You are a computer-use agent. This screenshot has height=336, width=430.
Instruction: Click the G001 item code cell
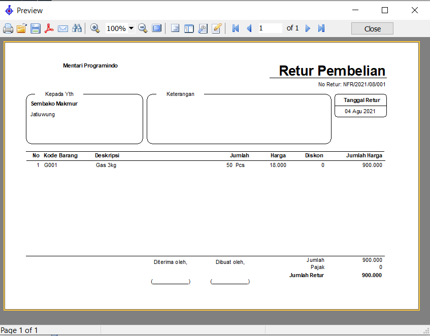click(x=50, y=165)
